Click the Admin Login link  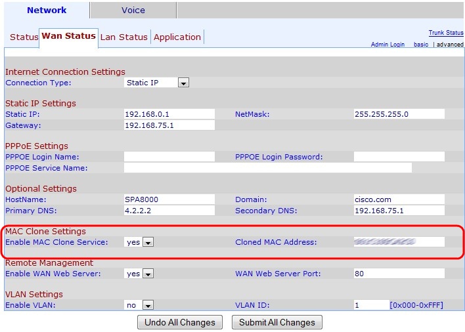387,45
